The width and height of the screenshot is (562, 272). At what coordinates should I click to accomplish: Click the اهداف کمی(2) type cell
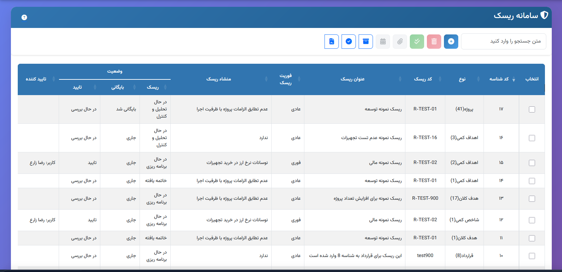click(x=464, y=163)
